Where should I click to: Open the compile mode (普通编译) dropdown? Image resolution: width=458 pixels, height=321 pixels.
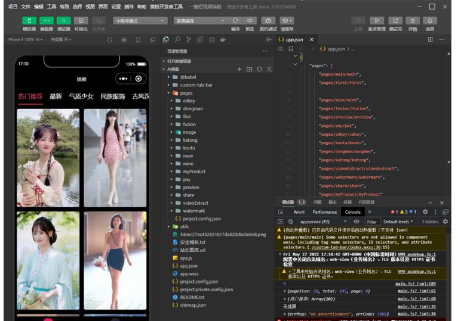[200, 21]
